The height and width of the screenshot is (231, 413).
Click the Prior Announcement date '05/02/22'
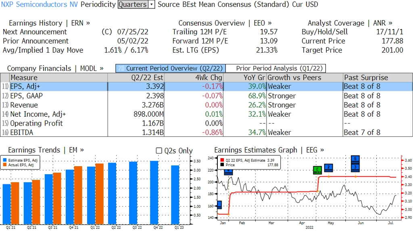133,41
